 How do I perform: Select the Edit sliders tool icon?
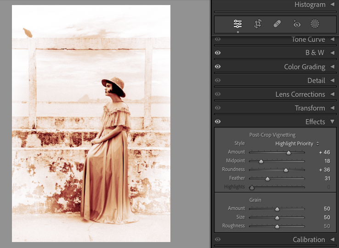click(x=237, y=24)
